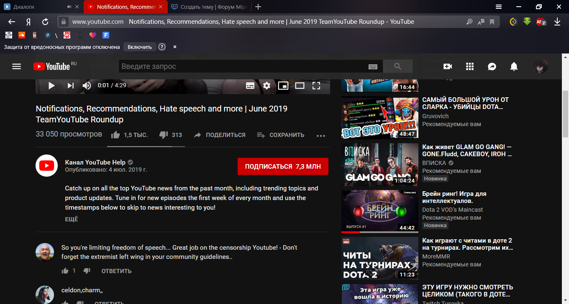Open the САМЫЙ БОЛЬШОЙ УРОН ОТ СЛАРКА video thumbnail
The height and width of the screenshot is (304, 569).
pyautogui.click(x=380, y=117)
